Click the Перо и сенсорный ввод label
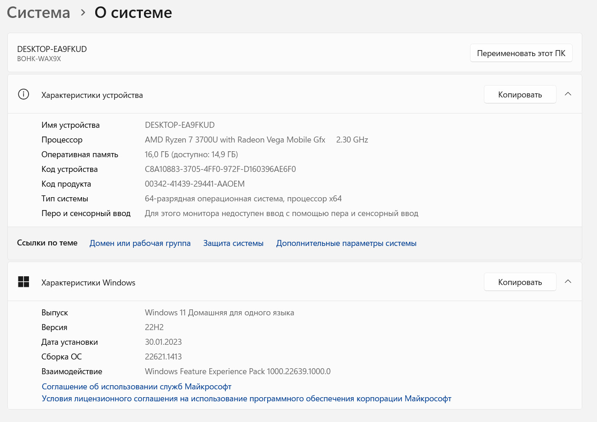 (86, 213)
